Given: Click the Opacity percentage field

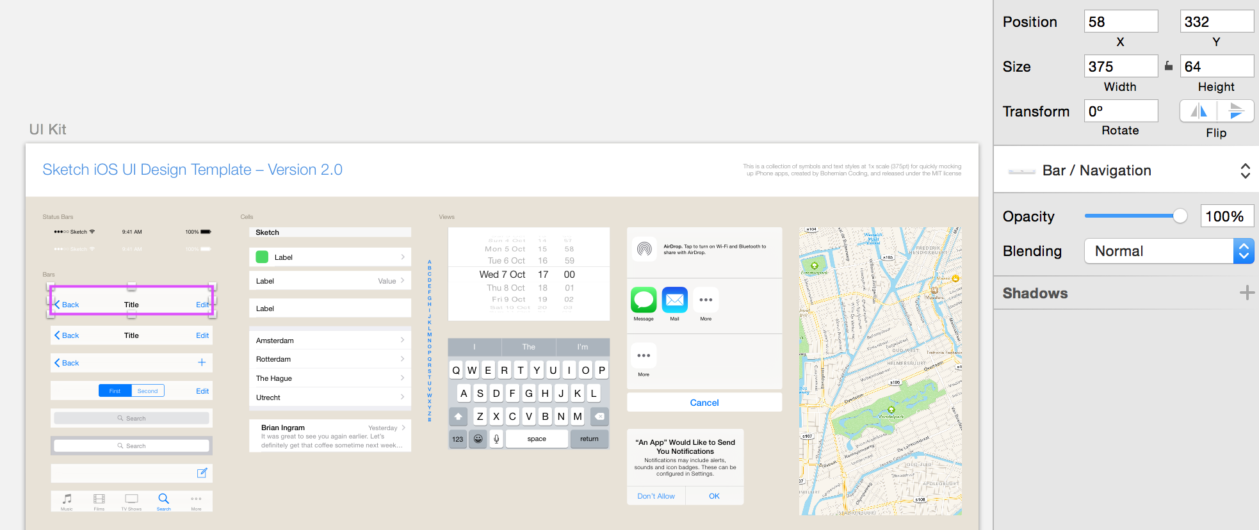Looking at the screenshot, I should [x=1226, y=216].
